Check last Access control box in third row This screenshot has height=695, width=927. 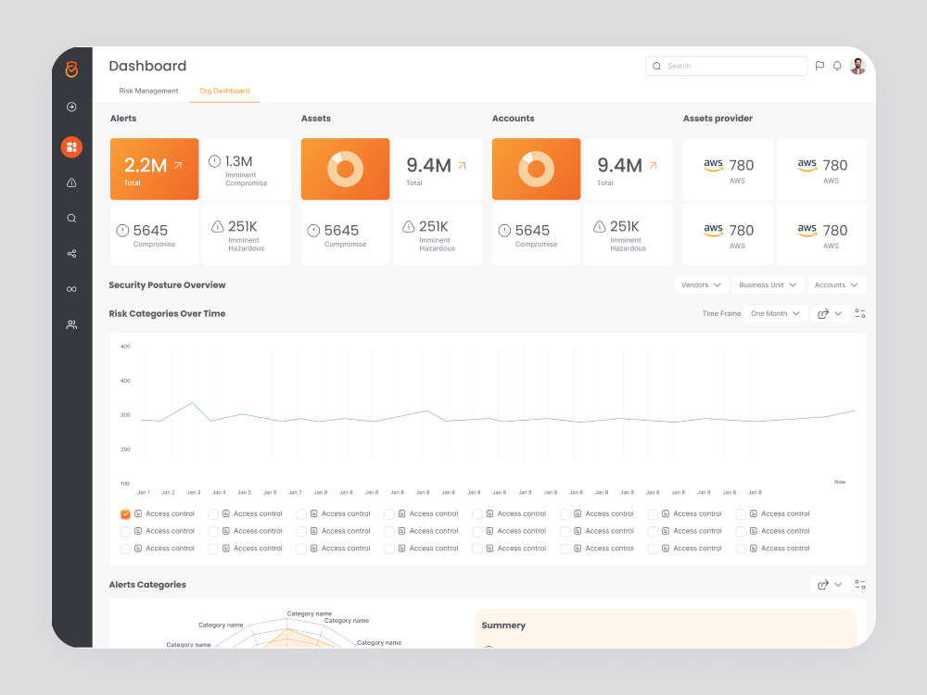[x=741, y=549]
